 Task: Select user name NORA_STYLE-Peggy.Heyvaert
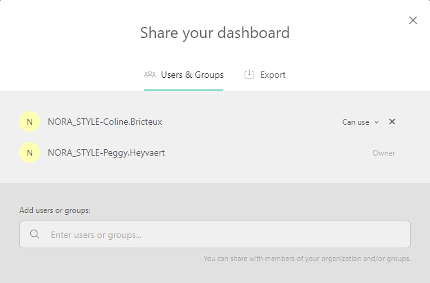[106, 152]
